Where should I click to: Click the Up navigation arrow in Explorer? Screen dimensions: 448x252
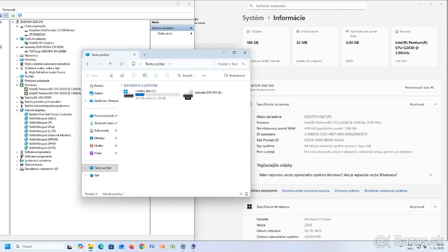[110, 64]
